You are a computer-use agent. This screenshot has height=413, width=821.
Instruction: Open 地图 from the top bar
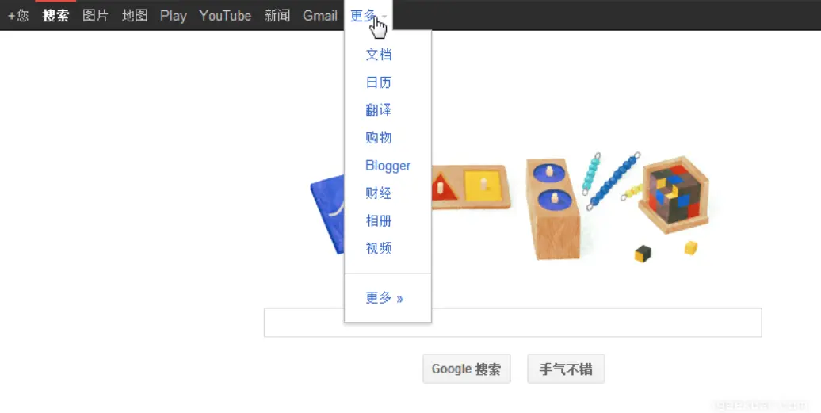point(135,16)
